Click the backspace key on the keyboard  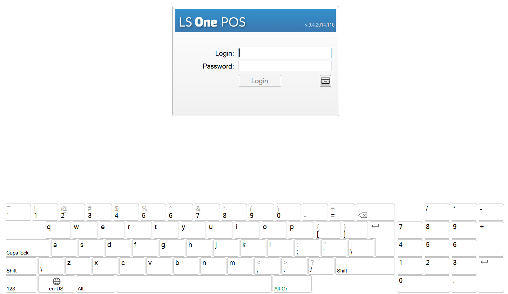[375, 212]
